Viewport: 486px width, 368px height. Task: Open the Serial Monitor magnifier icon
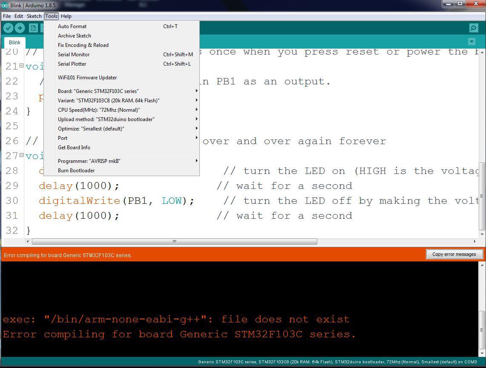click(x=474, y=28)
